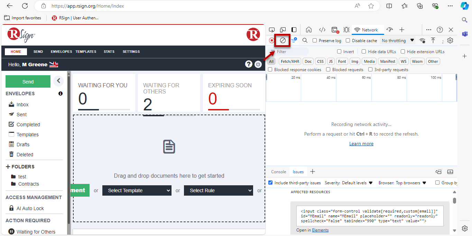Open Learn more link
The width and height of the screenshot is (472, 236).
361,144
